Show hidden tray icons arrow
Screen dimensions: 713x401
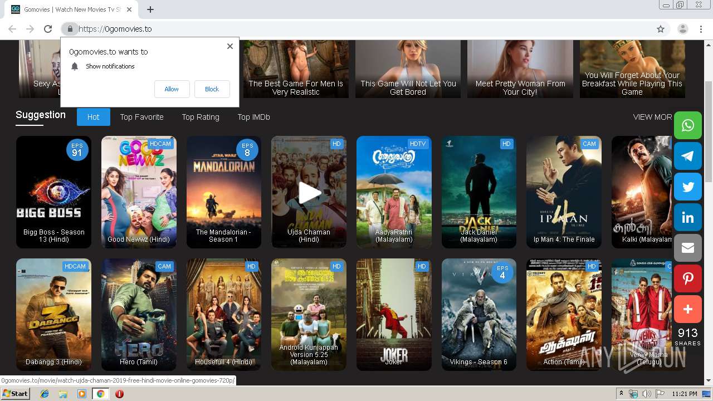[x=621, y=394]
